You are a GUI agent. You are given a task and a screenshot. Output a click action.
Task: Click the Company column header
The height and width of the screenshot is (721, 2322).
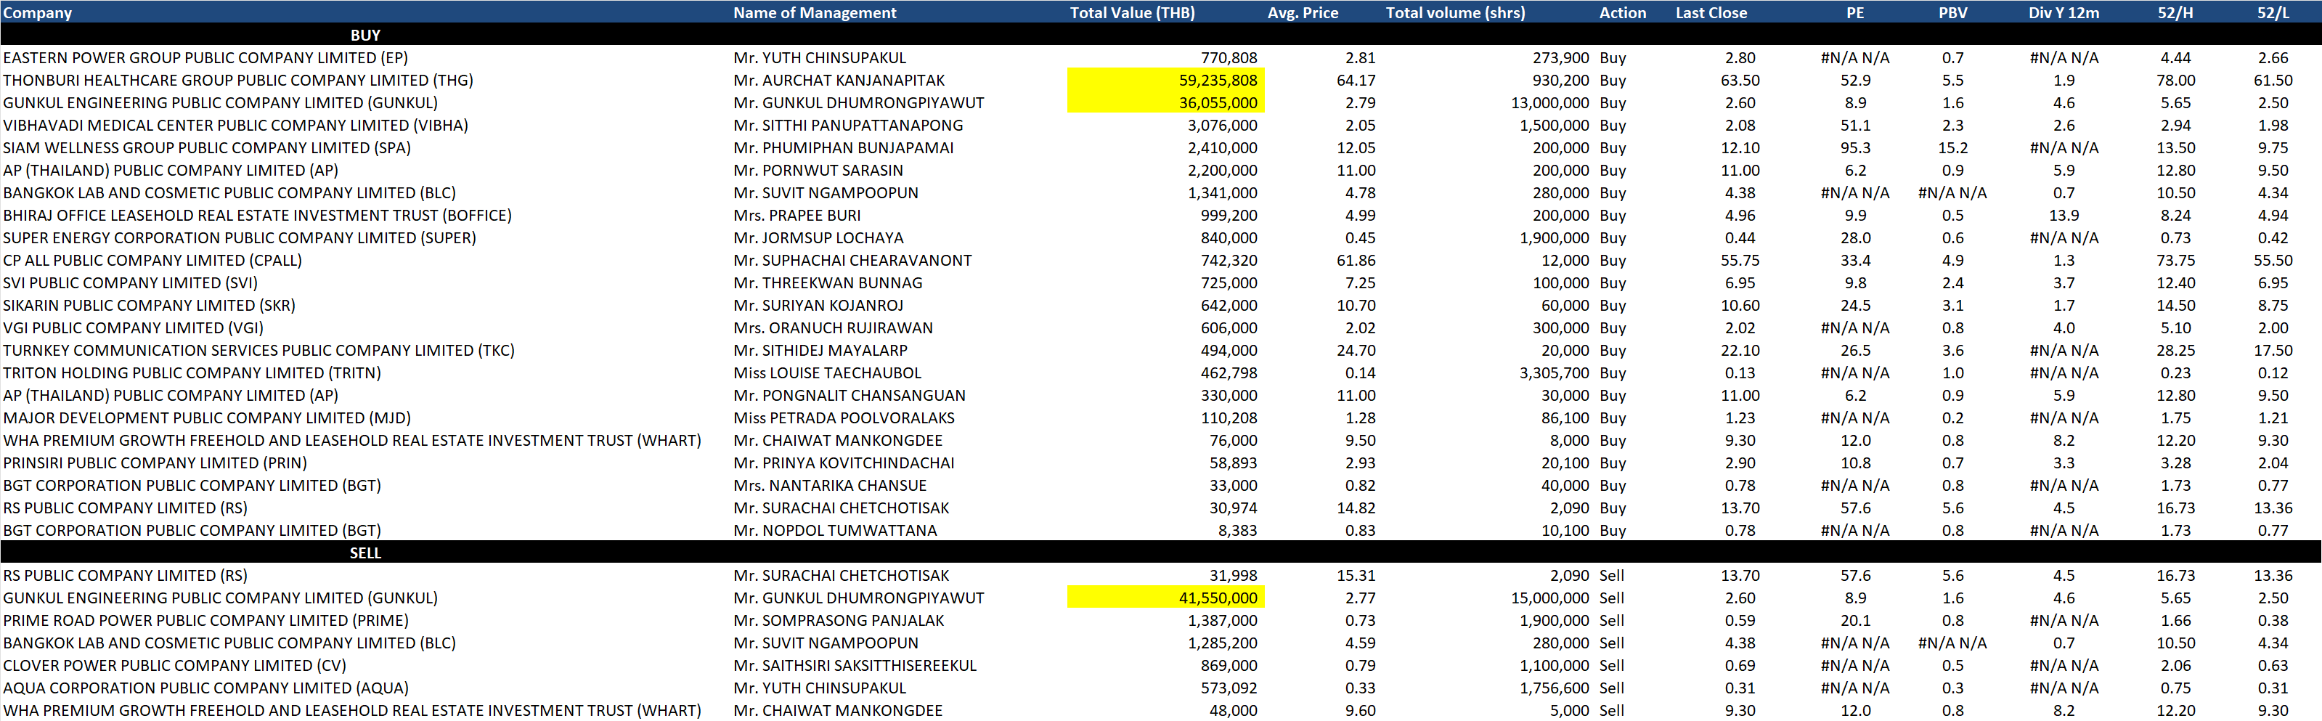(x=38, y=12)
